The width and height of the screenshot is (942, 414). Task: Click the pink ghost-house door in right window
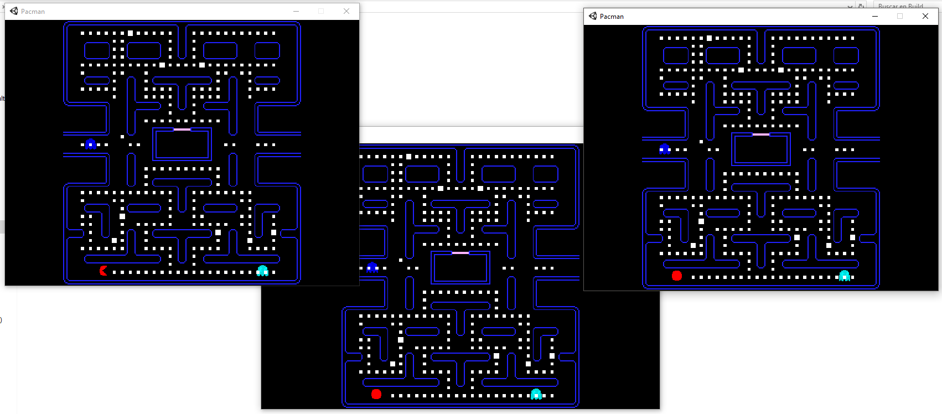point(761,134)
